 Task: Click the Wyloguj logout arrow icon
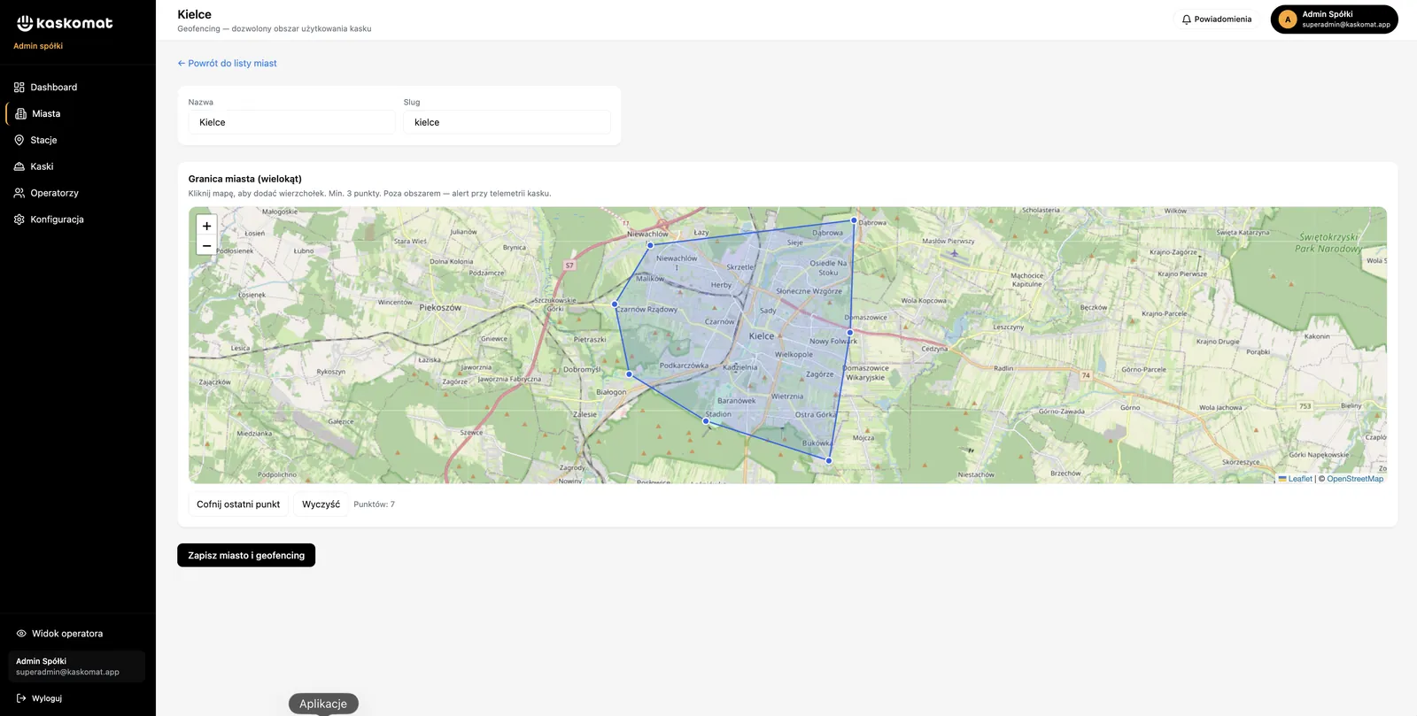tap(21, 698)
